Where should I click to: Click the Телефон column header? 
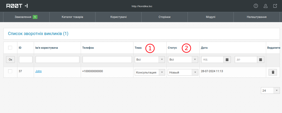point(88,48)
